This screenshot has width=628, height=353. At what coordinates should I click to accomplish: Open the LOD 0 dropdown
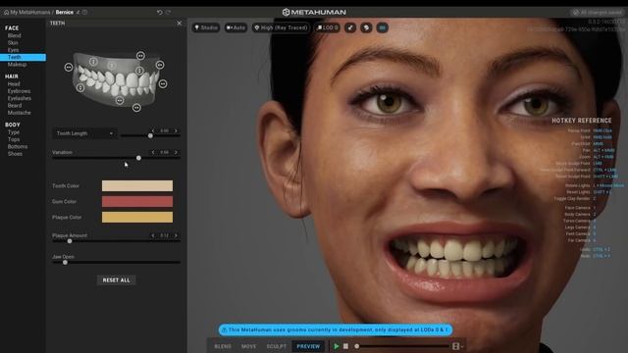[x=328, y=27]
